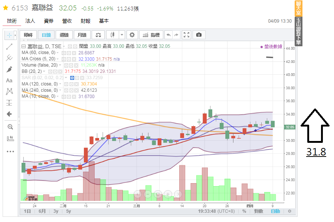Viewport: 334px width, 222px height.
Task: Expand SAR indicator dropdown arrow
Action: 66,78
